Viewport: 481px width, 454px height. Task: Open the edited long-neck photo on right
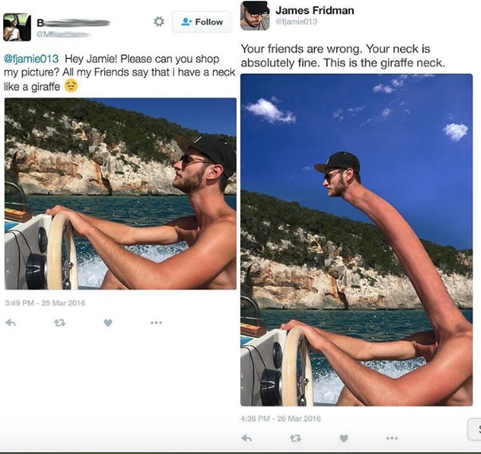click(x=356, y=240)
